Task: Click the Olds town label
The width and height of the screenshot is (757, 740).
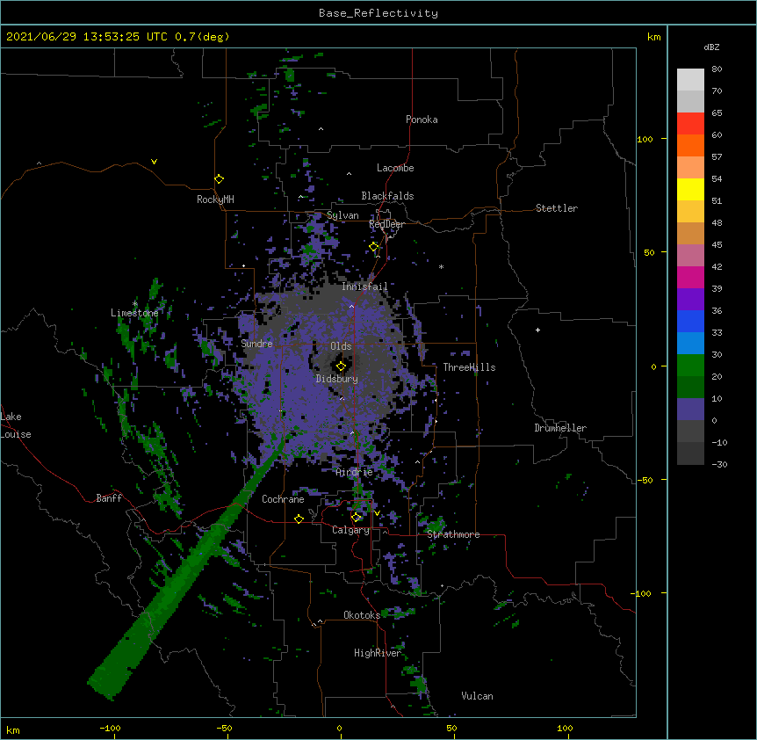Action: tap(341, 346)
